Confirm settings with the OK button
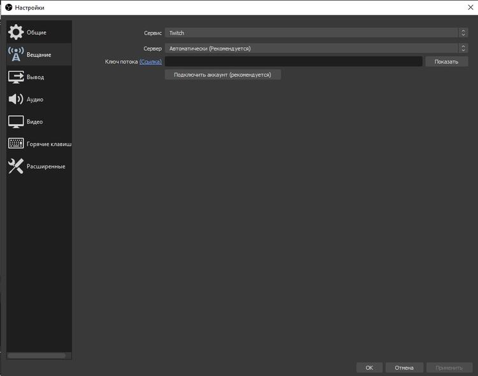This screenshot has width=478, height=376. [x=369, y=368]
